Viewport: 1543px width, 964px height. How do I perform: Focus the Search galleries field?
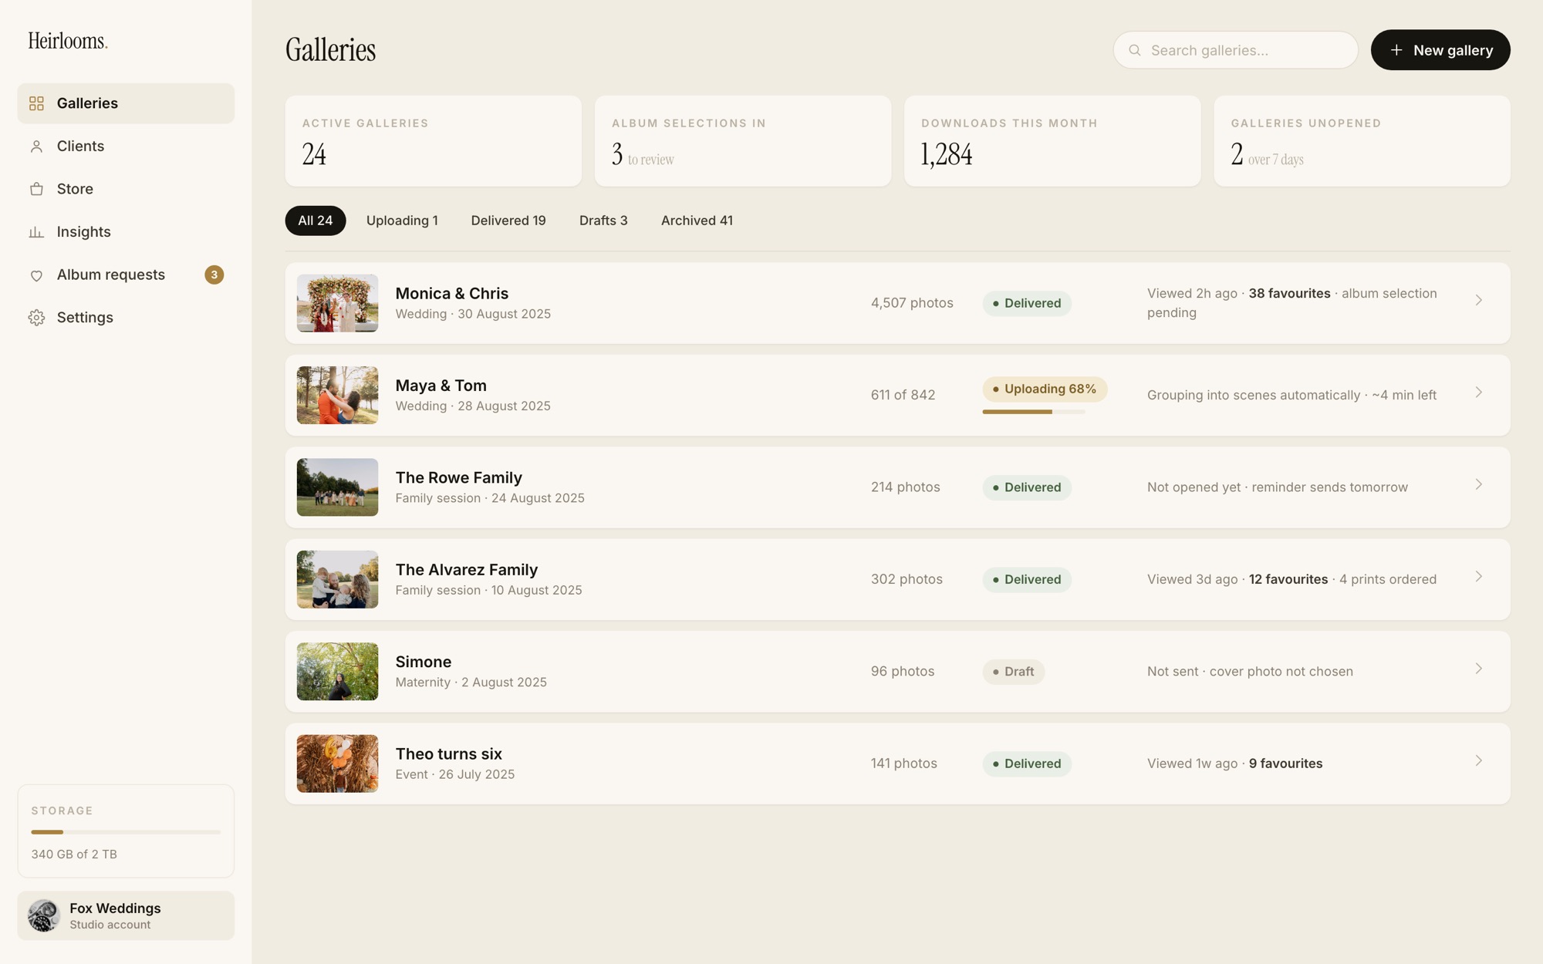1235,50
